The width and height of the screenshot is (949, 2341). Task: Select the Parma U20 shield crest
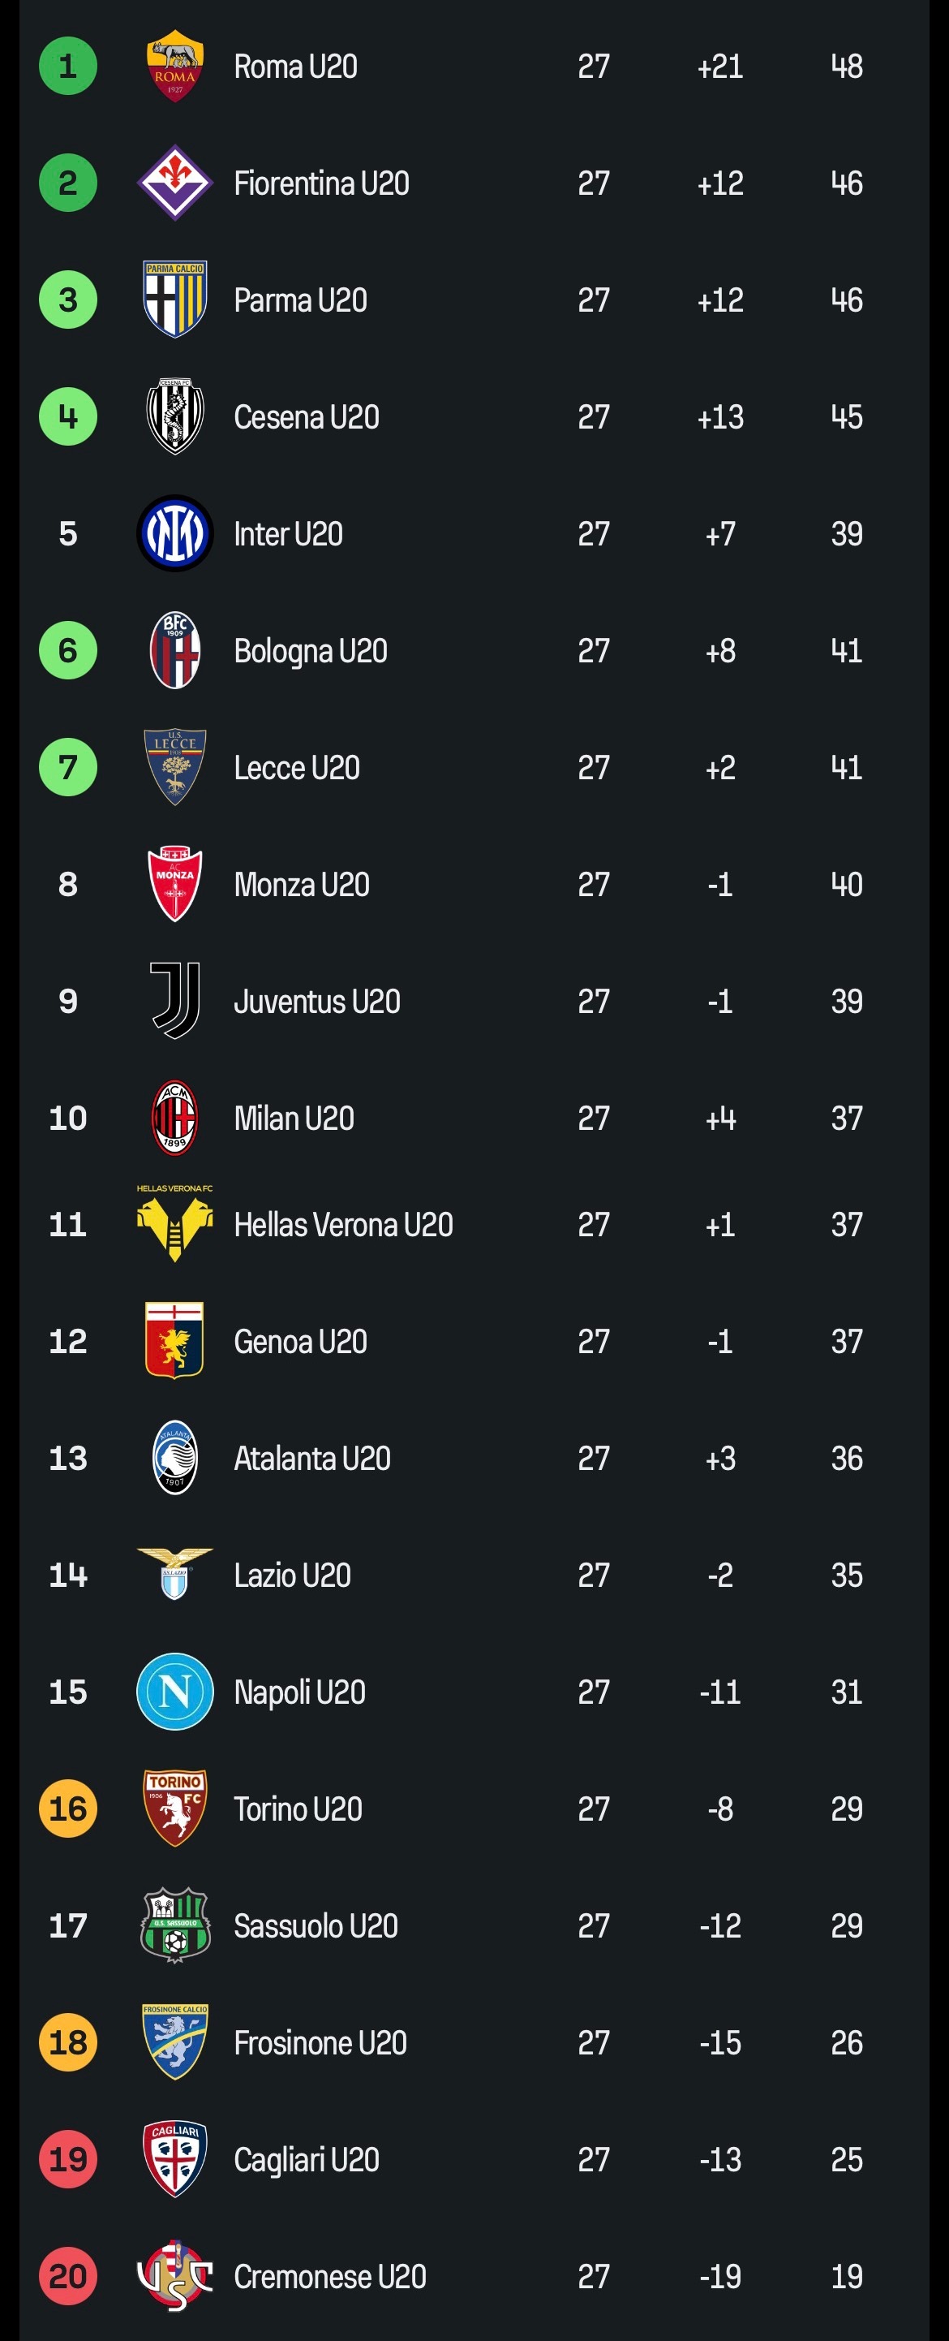(174, 300)
